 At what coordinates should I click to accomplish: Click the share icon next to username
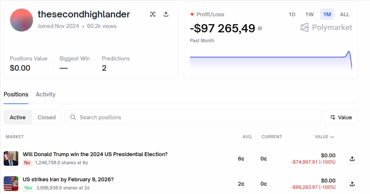coord(166,14)
